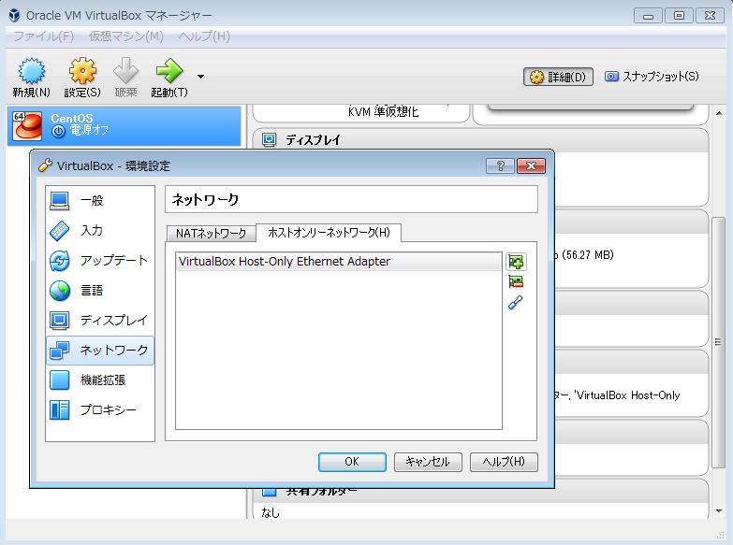Click the edit host-only network screwdriver icon
The image size is (733, 545).
516,303
